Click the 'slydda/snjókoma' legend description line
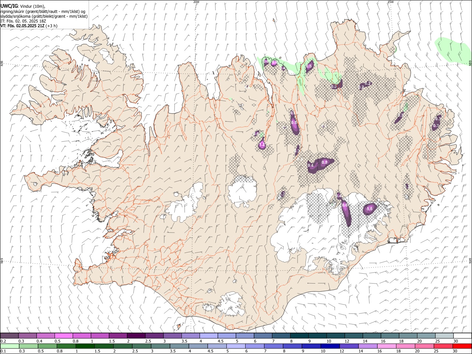This screenshot has height=354, width=472. pos(44,16)
